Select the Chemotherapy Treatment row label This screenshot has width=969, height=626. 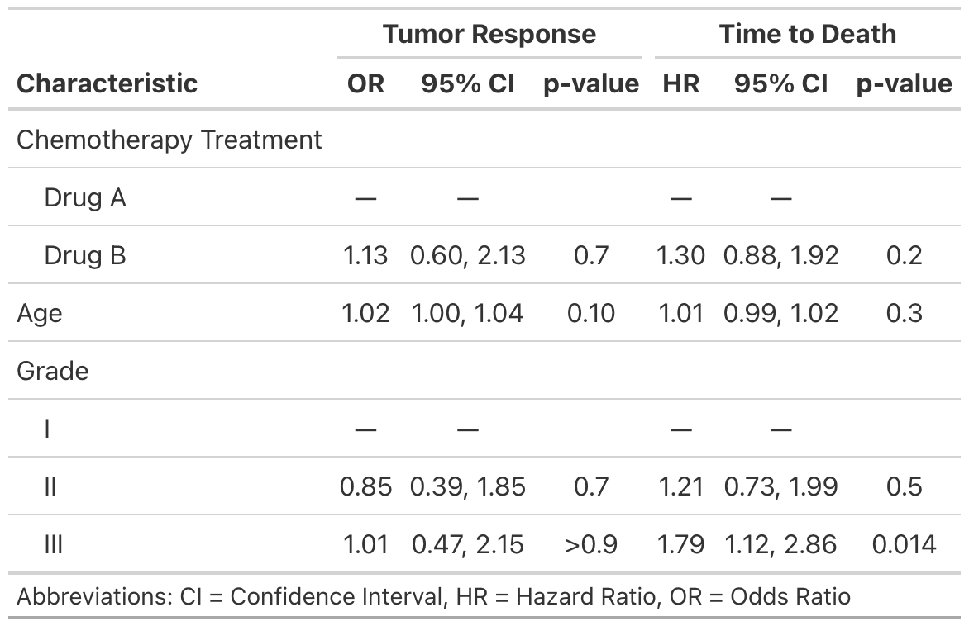[x=169, y=140]
